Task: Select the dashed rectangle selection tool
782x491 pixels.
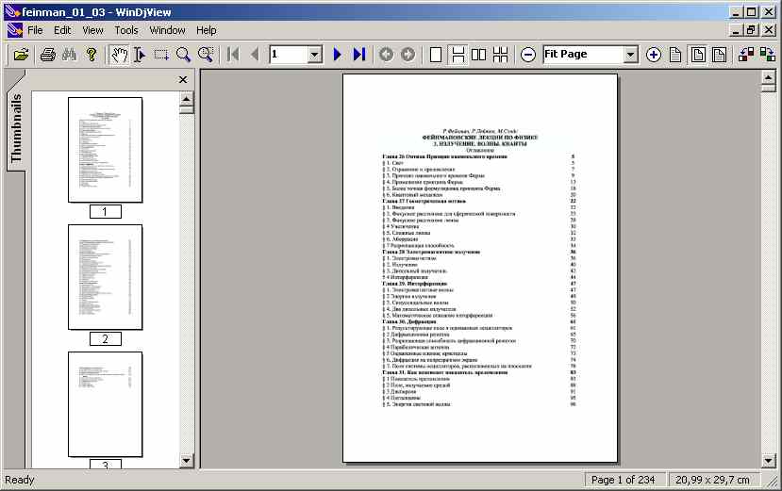Action: [x=161, y=55]
